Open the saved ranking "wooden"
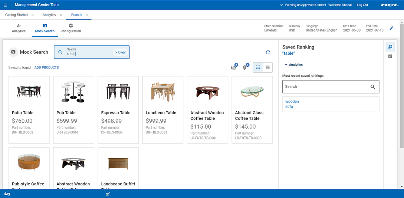The image size is (404, 198). pos(292,102)
